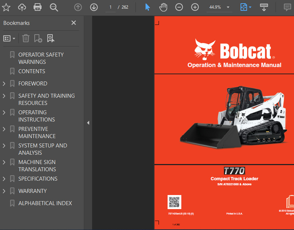
Task: Click 'Printed in U.S.A.' text
Action: (234, 214)
